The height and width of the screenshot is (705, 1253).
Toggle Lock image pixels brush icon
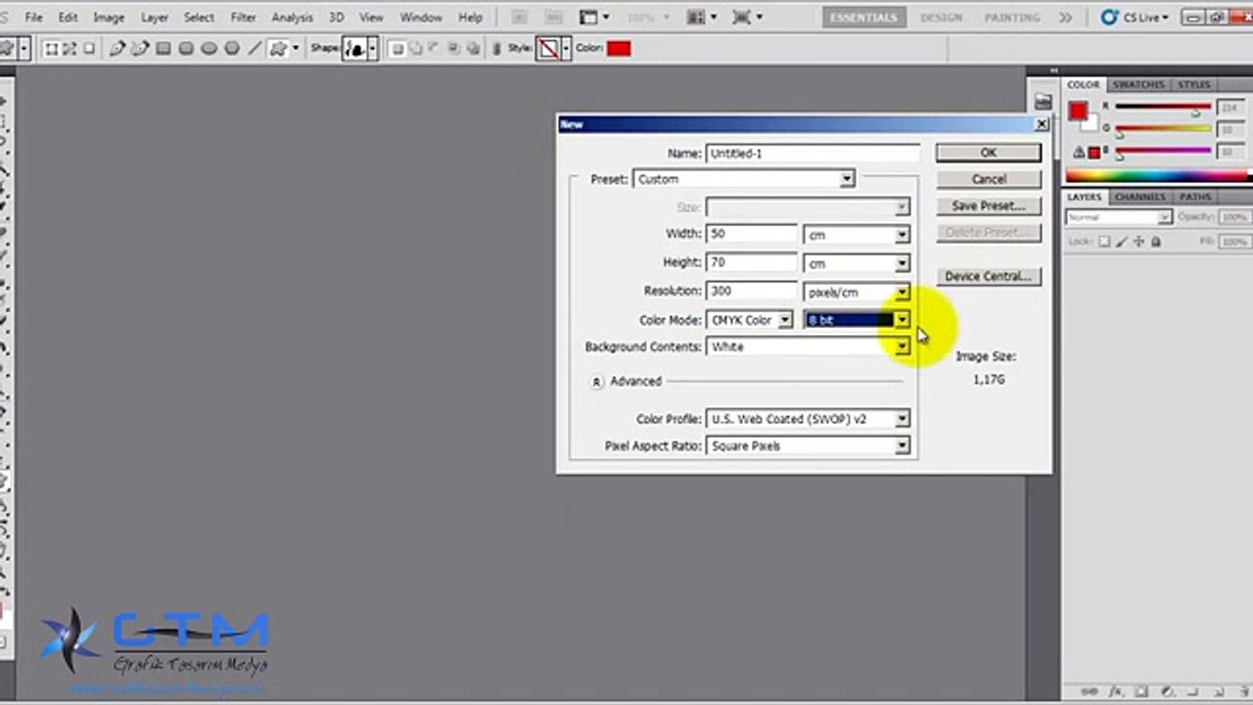coord(1123,241)
